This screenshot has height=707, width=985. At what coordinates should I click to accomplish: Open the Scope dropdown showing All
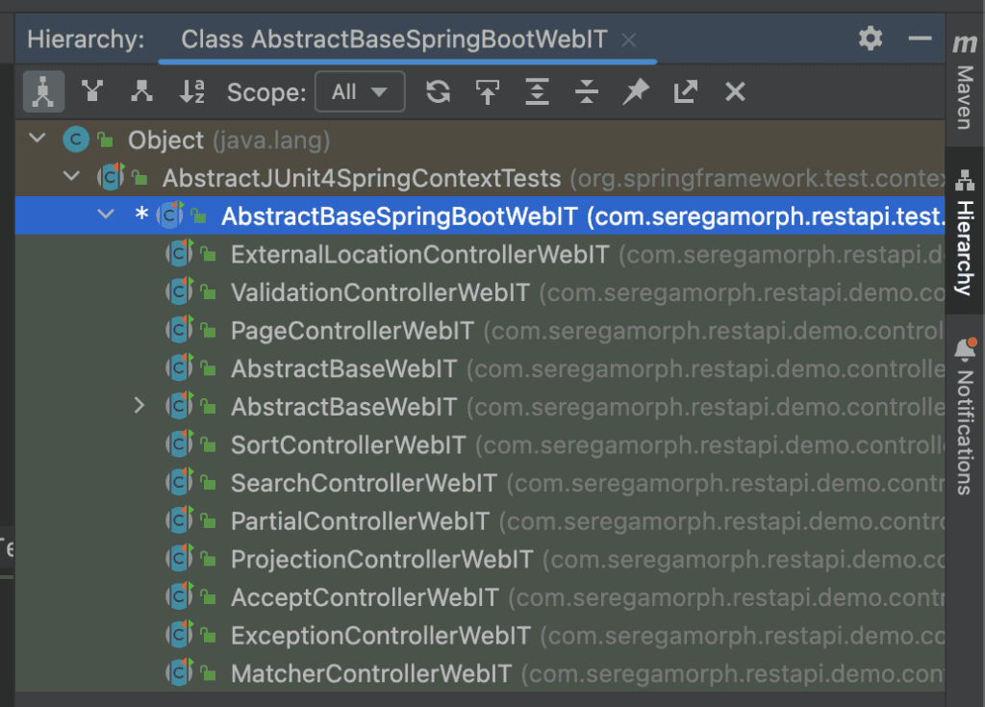pos(360,91)
